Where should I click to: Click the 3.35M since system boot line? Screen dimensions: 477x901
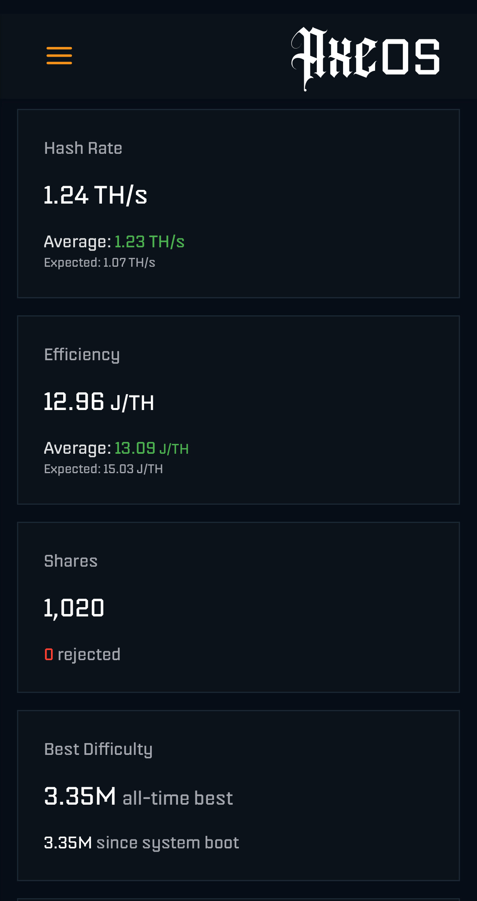point(142,843)
